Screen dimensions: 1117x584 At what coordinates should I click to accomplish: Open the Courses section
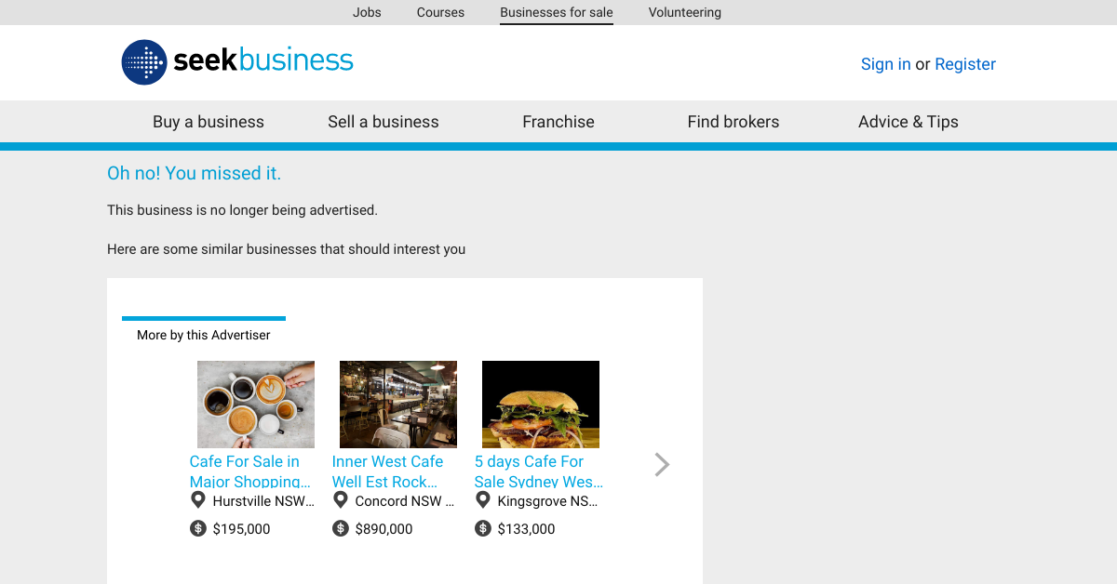click(440, 12)
